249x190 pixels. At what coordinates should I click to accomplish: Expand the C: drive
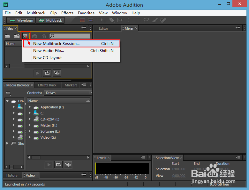pyautogui.click(x=30, y=113)
